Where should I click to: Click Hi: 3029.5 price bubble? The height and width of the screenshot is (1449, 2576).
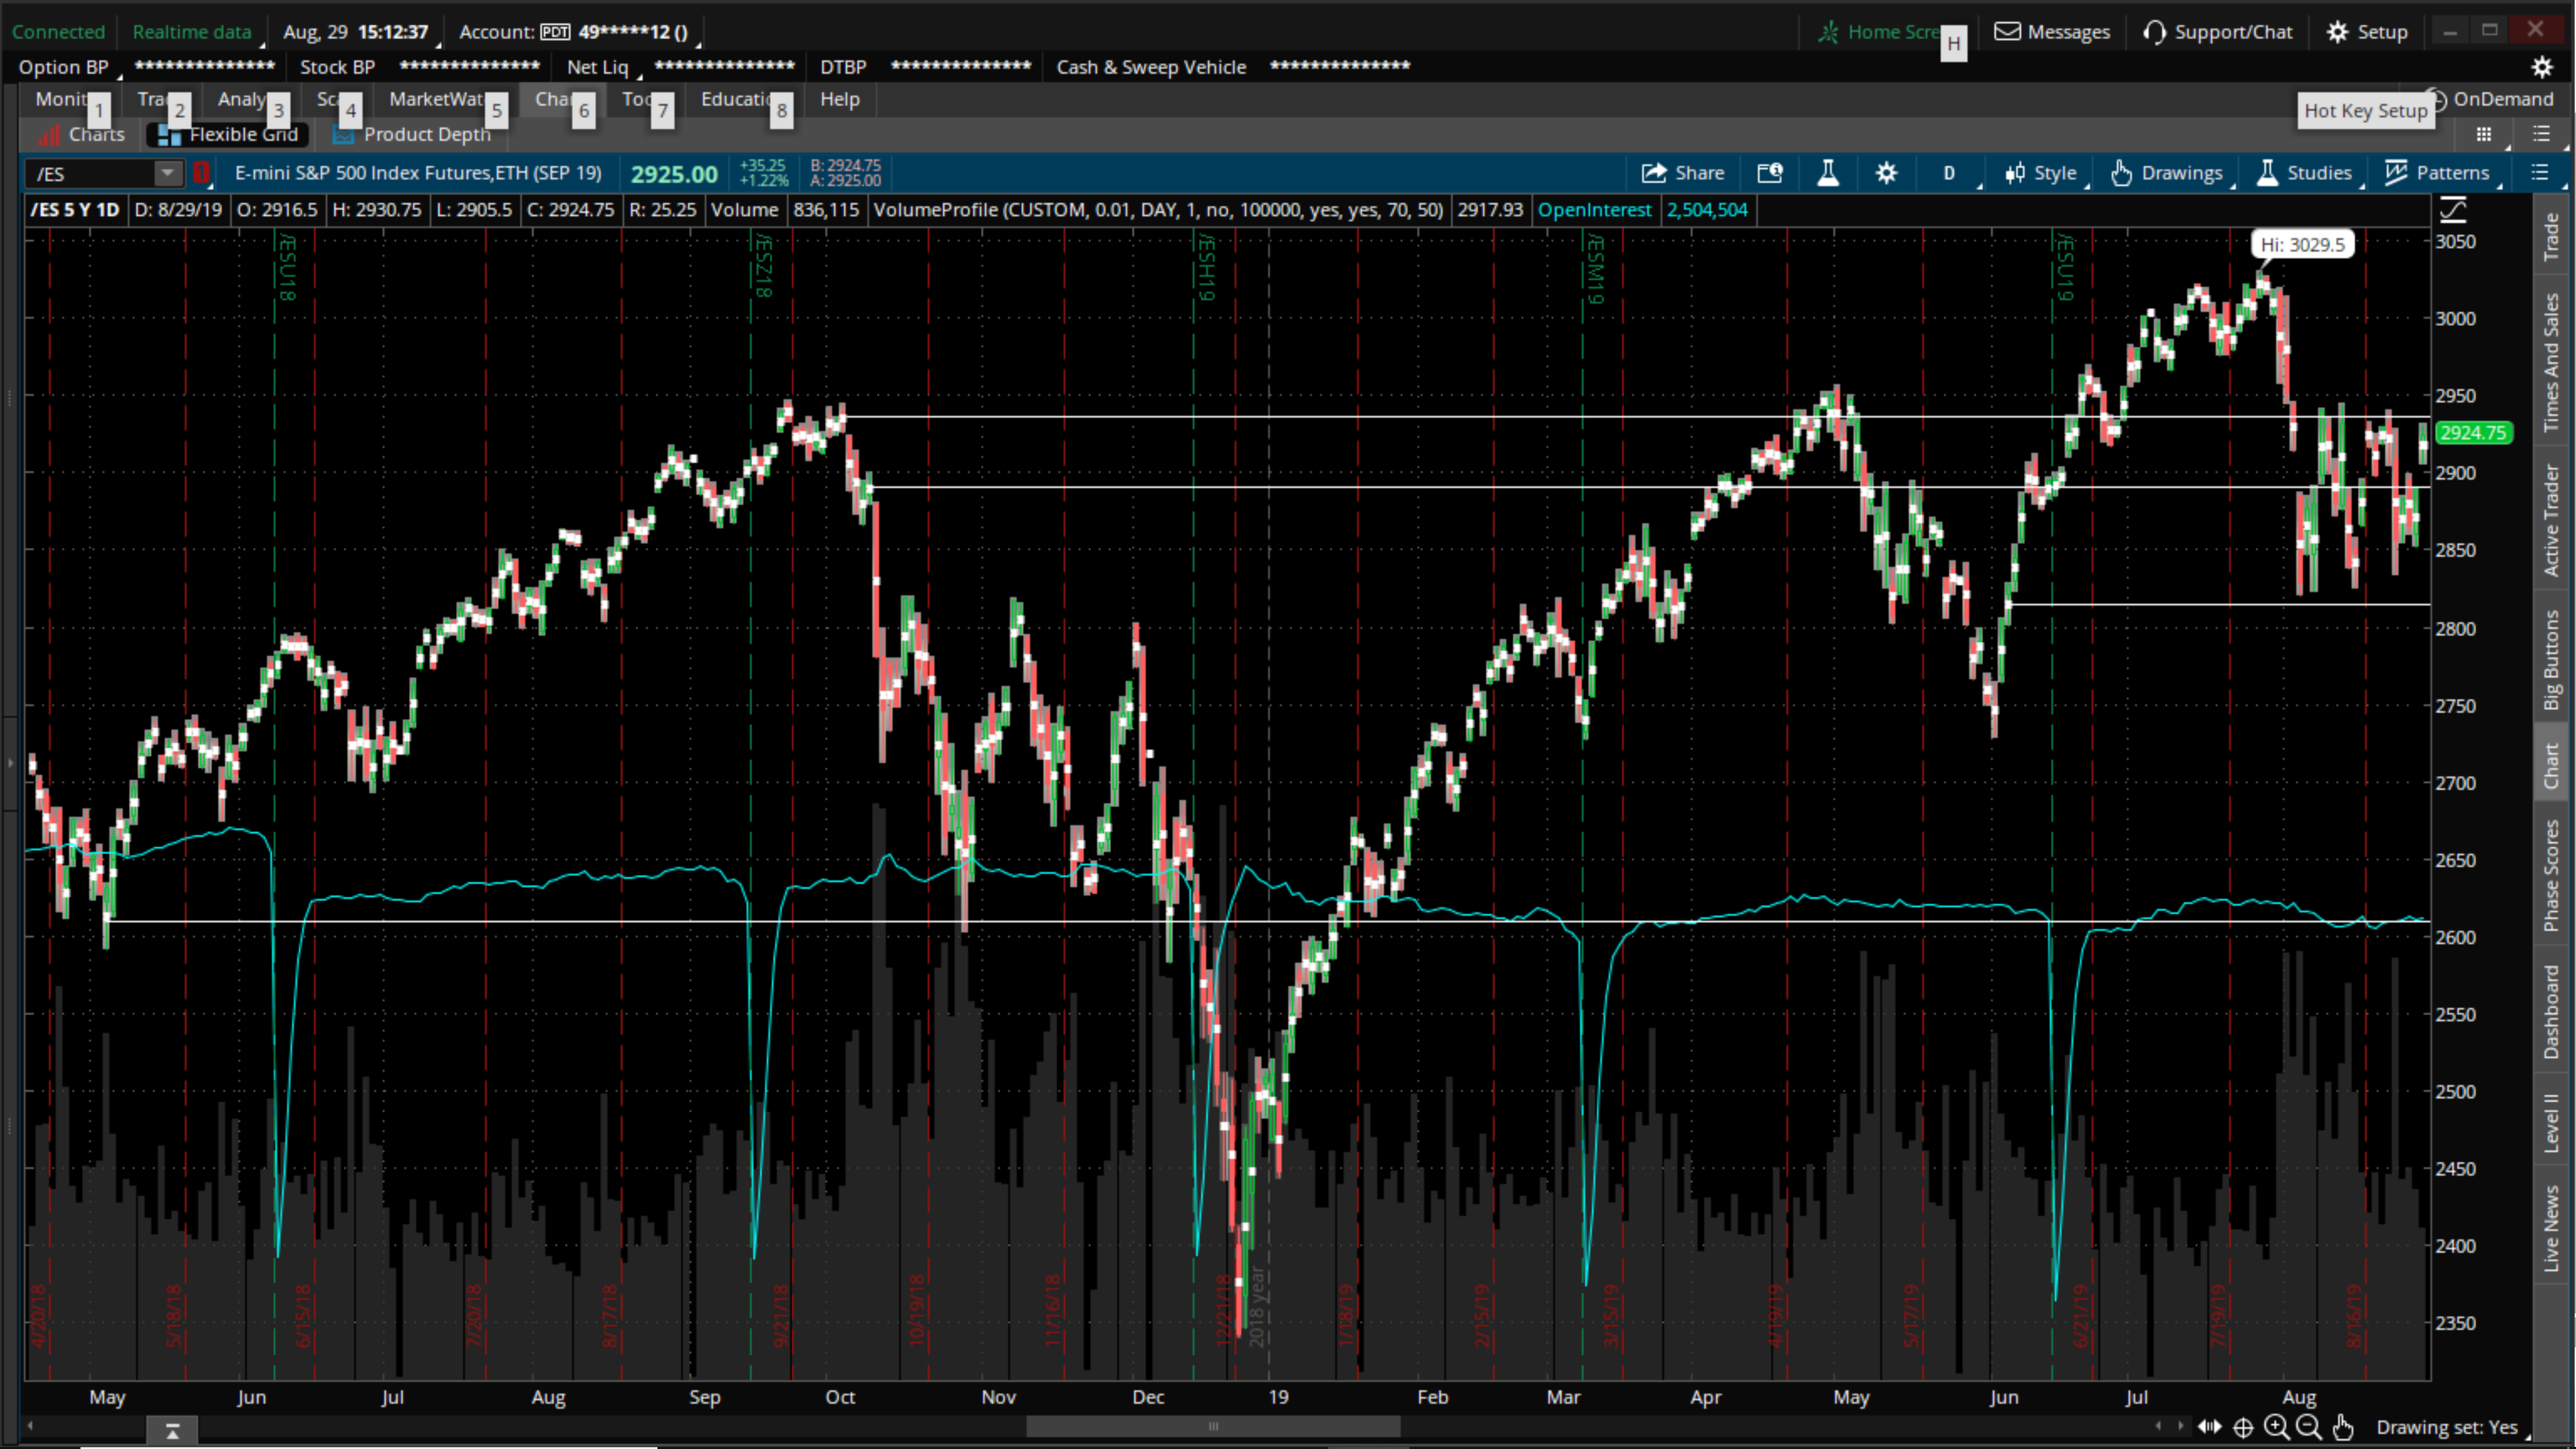2302,244
